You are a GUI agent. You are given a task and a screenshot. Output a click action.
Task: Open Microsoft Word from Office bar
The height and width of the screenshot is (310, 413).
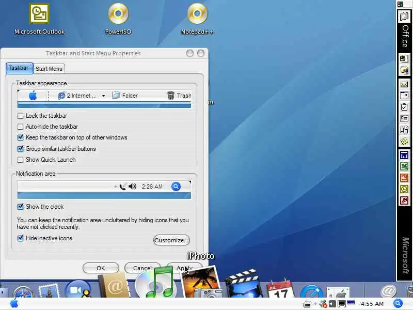(404, 154)
